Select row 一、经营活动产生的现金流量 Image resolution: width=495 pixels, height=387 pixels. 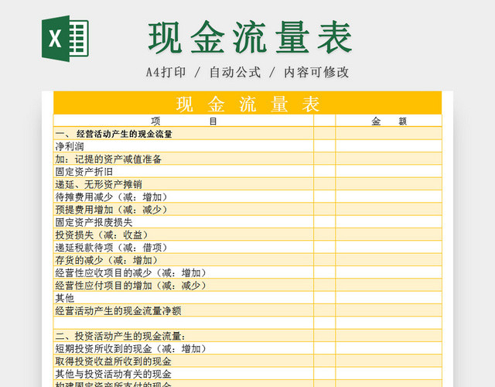pyautogui.click(x=247, y=133)
